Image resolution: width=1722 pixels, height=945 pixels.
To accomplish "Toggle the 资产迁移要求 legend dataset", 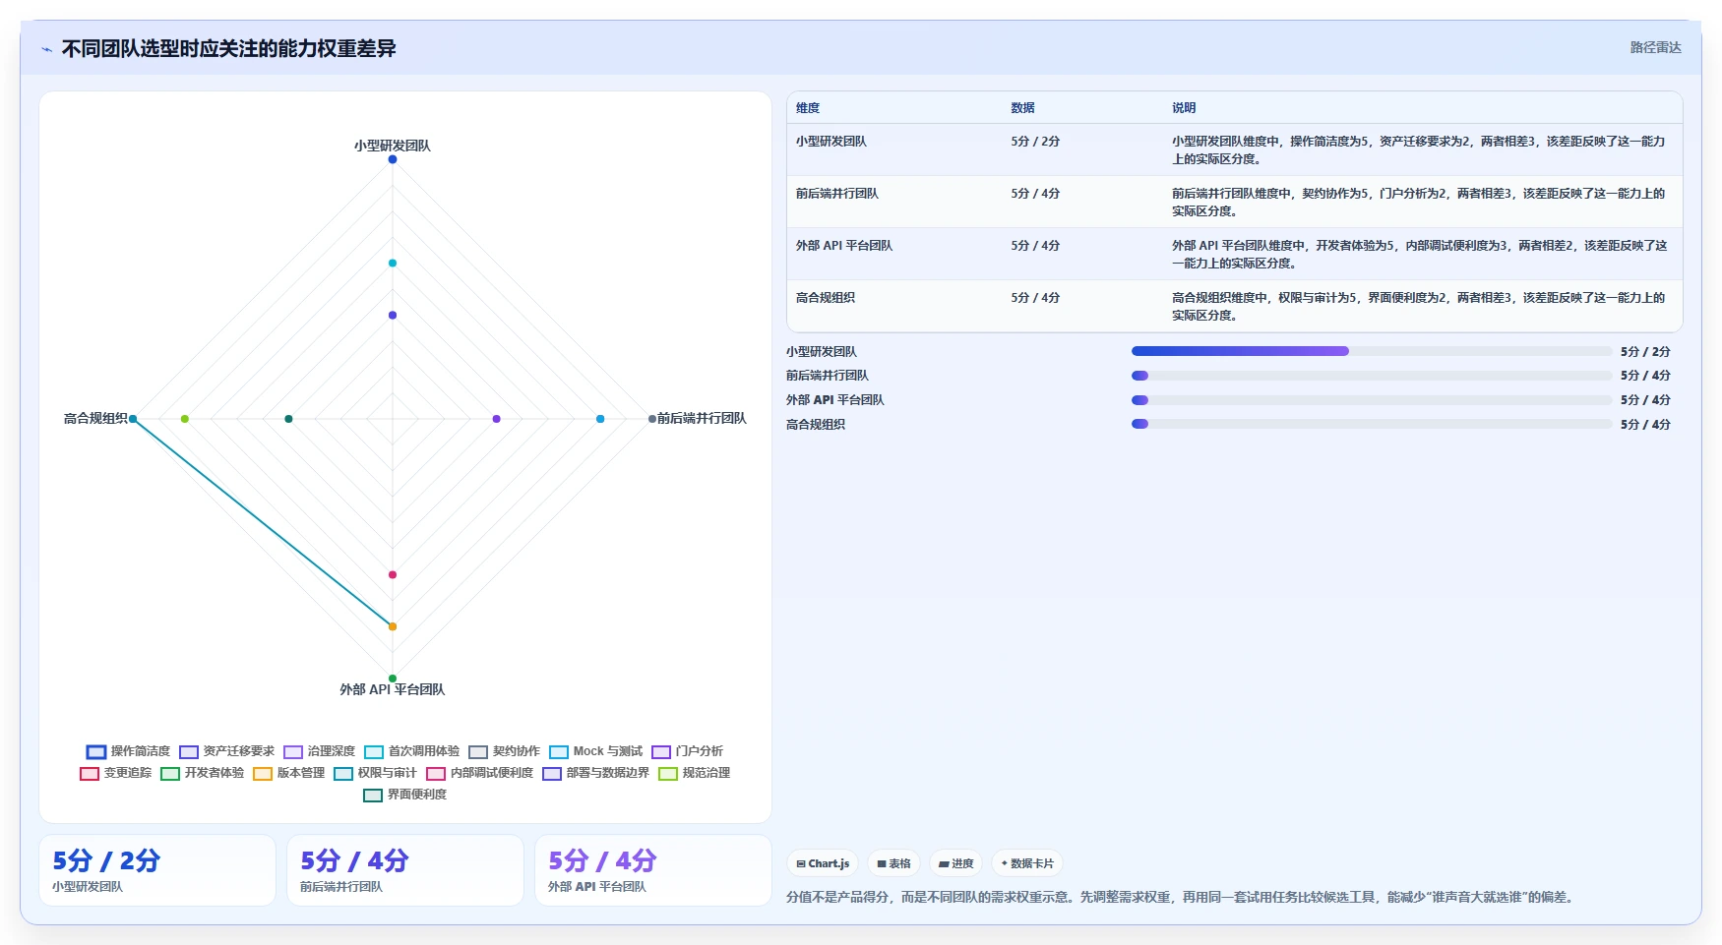I will (226, 751).
